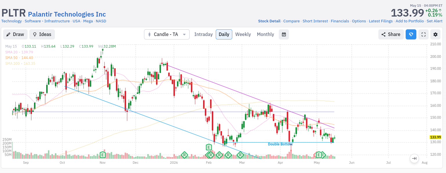Share the PLTR chart
Viewport: 446px width, 173px height.
[391, 34]
